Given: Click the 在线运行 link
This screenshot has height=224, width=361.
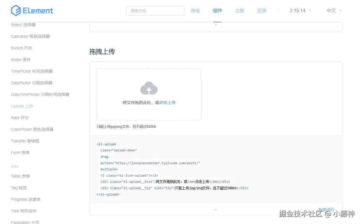Looking at the screenshot, I should coord(326,210).
